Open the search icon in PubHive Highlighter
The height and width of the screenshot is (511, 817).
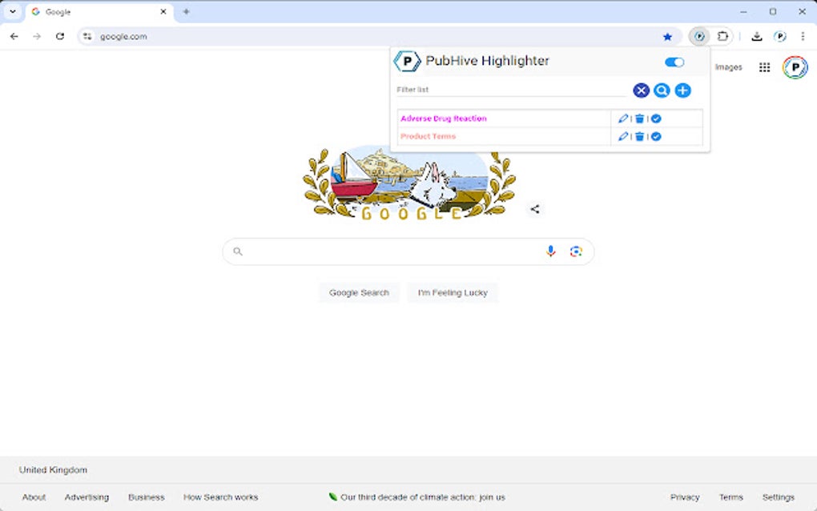tap(662, 90)
